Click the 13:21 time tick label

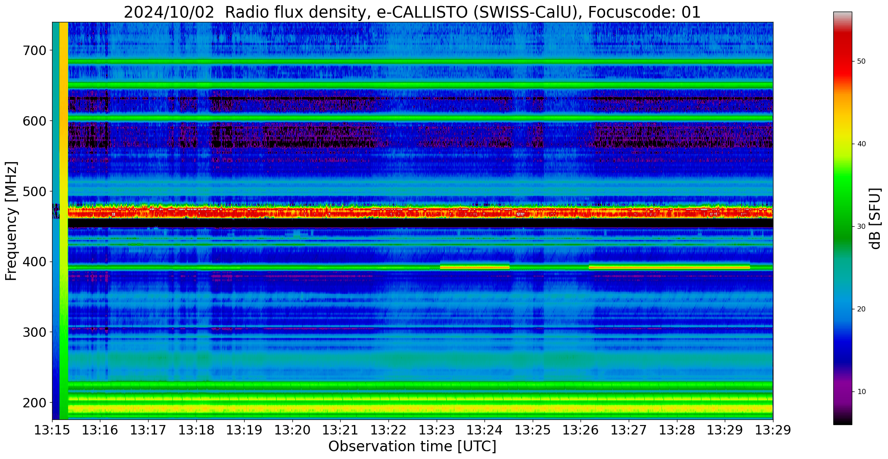click(341, 430)
